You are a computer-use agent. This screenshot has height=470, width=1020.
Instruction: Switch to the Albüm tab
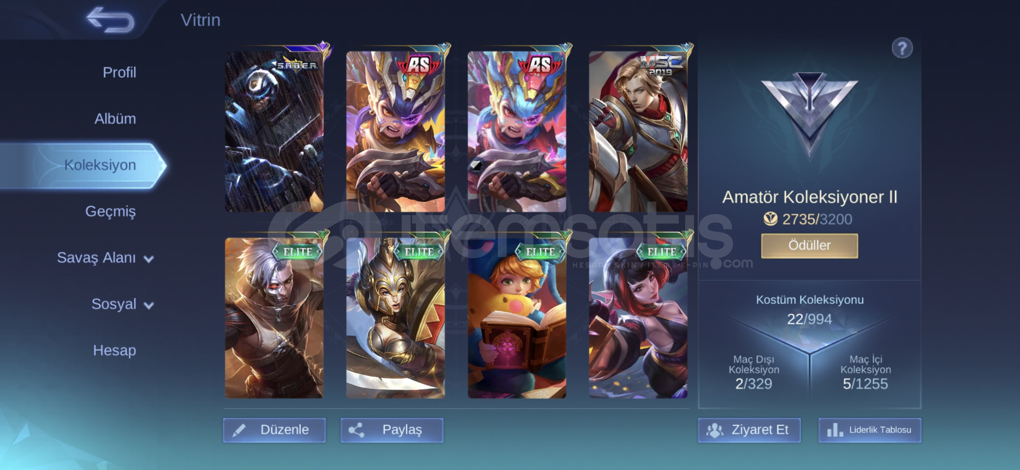click(x=115, y=118)
